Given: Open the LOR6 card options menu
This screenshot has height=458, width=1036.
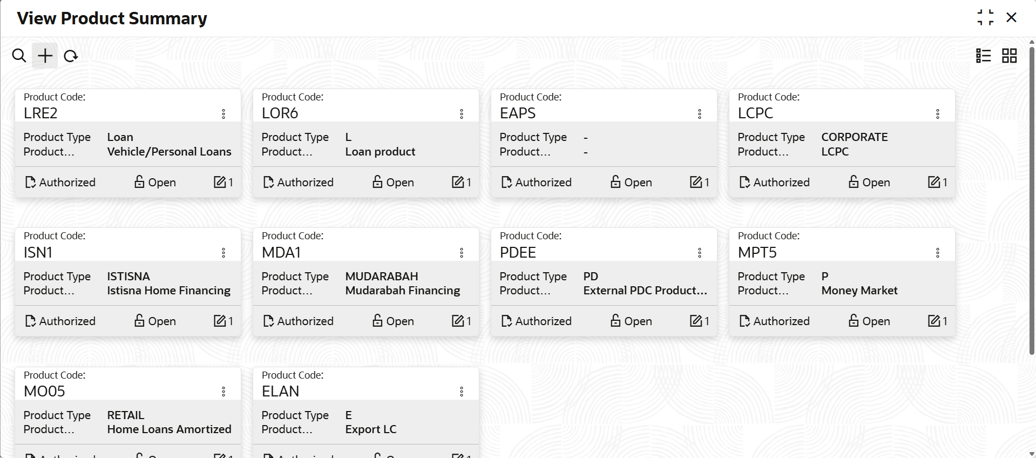Looking at the screenshot, I should point(462,114).
